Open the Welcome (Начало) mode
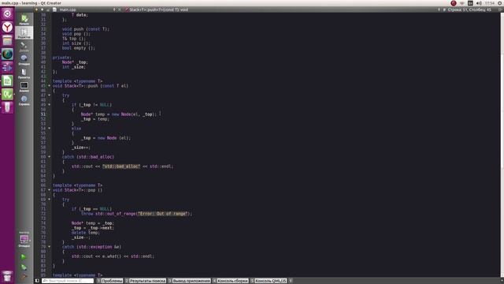The width and height of the screenshot is (504, 284). (24, 19)
